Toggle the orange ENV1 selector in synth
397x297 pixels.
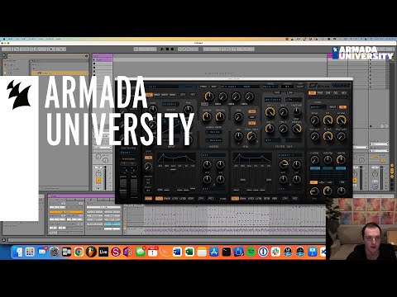159,198
